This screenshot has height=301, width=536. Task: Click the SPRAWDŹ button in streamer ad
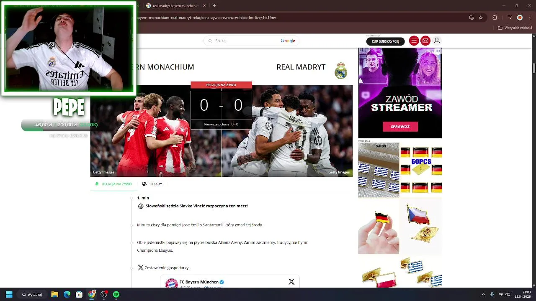pyautogui.click(x=400, y=126)
